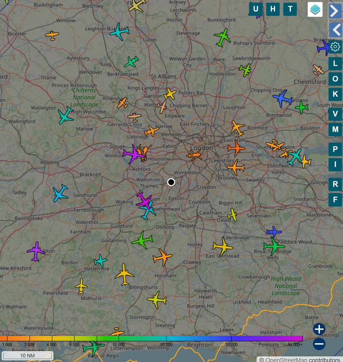
Task: Select the yellow aircraft north of Storrington
Action: tap(157, 300)
